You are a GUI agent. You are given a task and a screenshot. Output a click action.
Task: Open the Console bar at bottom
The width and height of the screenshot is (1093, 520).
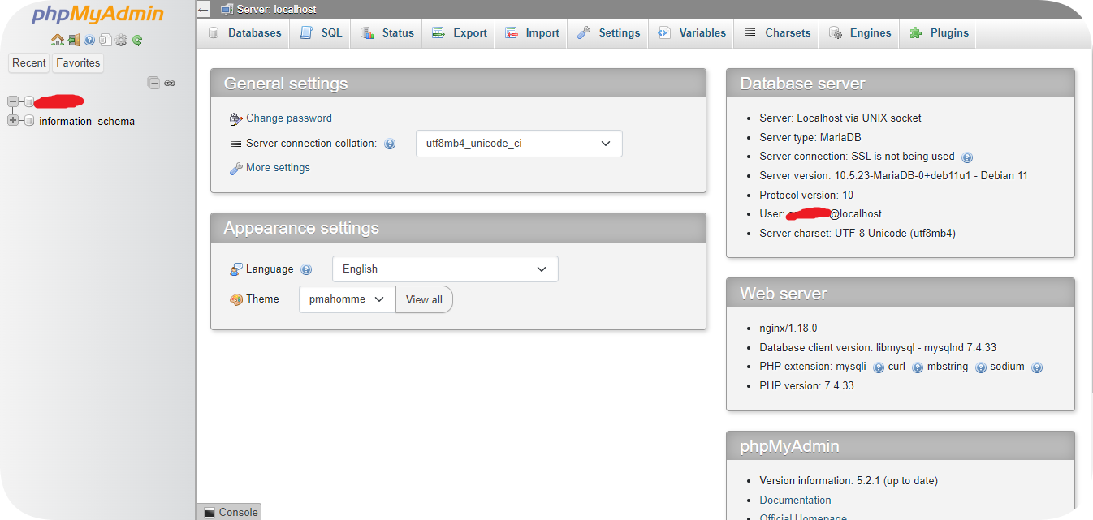(231, 512)
